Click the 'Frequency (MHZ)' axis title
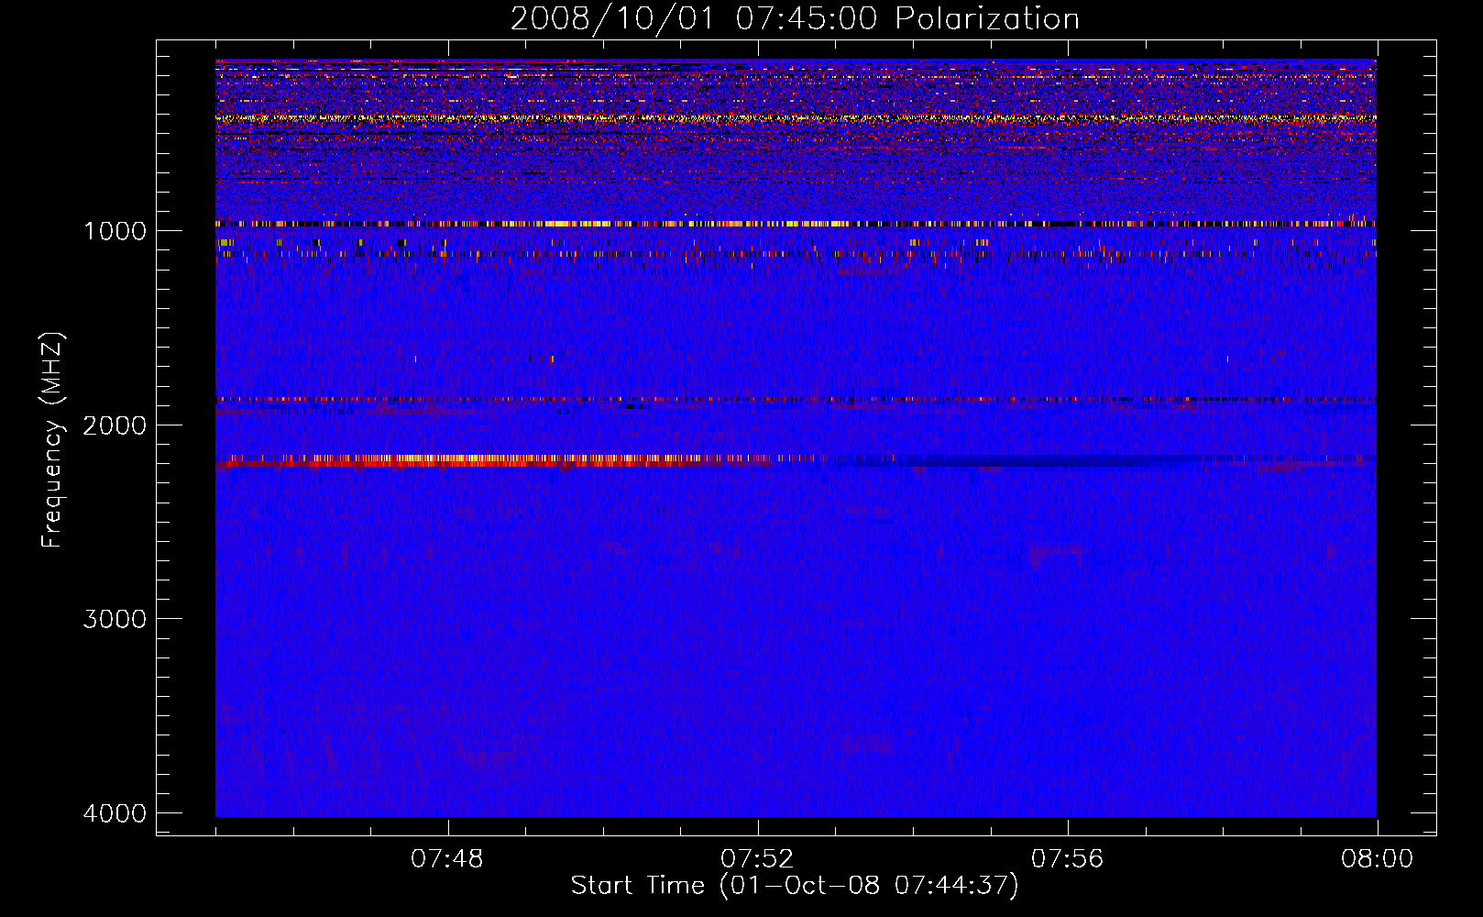This screenshot has height=917, width=1483. point(52,440)
